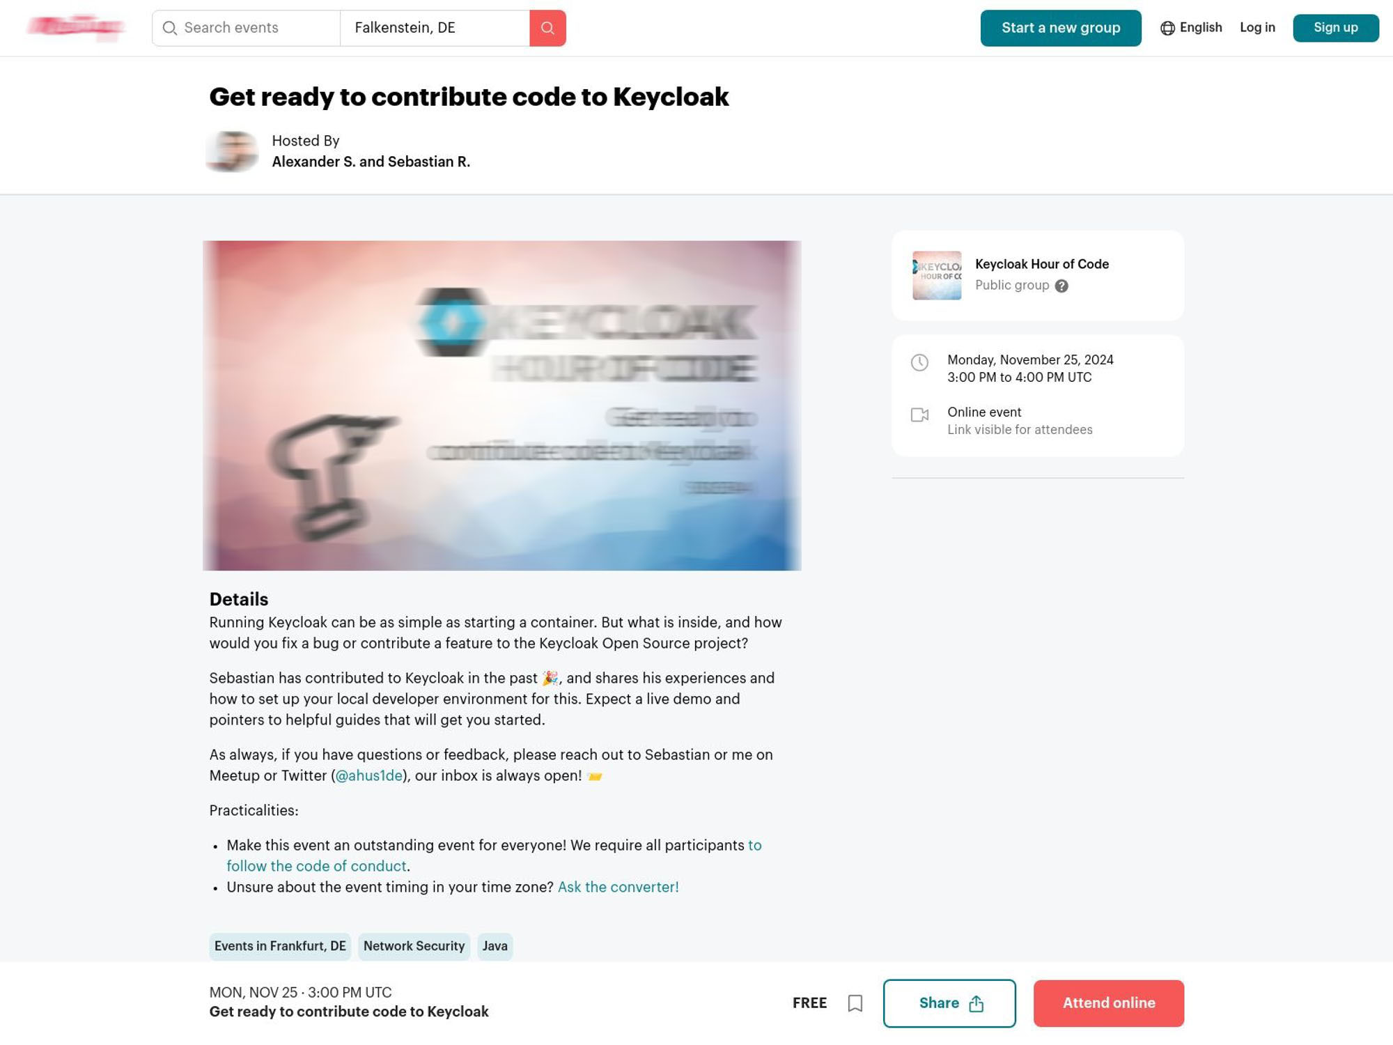
Task: Click the Sign up button
Action: 1336,27
